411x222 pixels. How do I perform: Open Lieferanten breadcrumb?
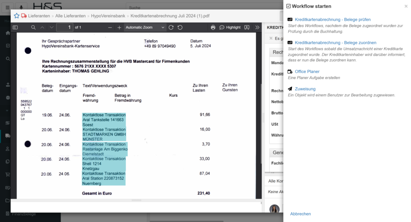click(x=39, y=16)
